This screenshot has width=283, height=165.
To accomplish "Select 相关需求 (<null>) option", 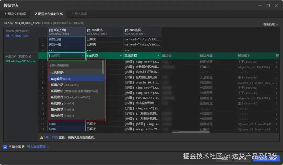I will 76,109.
